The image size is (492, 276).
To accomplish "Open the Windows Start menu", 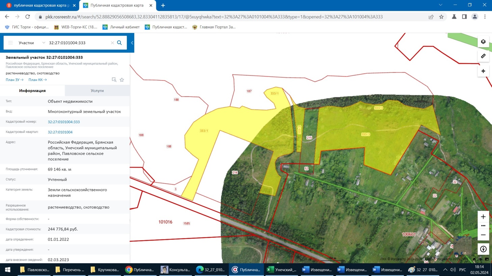I will pyautogui.click(x=7, y=270).
